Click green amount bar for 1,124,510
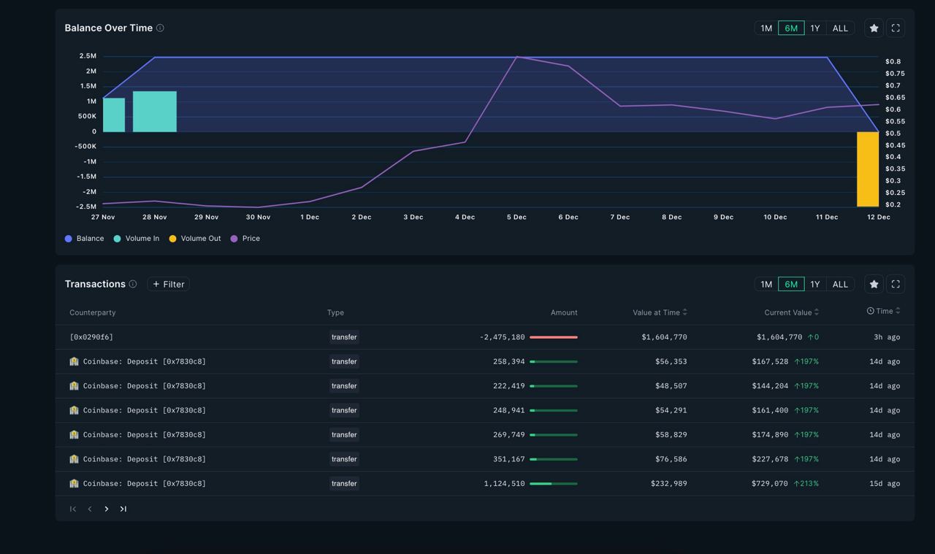Screen dimensions: 935x554 pos(554,483)
